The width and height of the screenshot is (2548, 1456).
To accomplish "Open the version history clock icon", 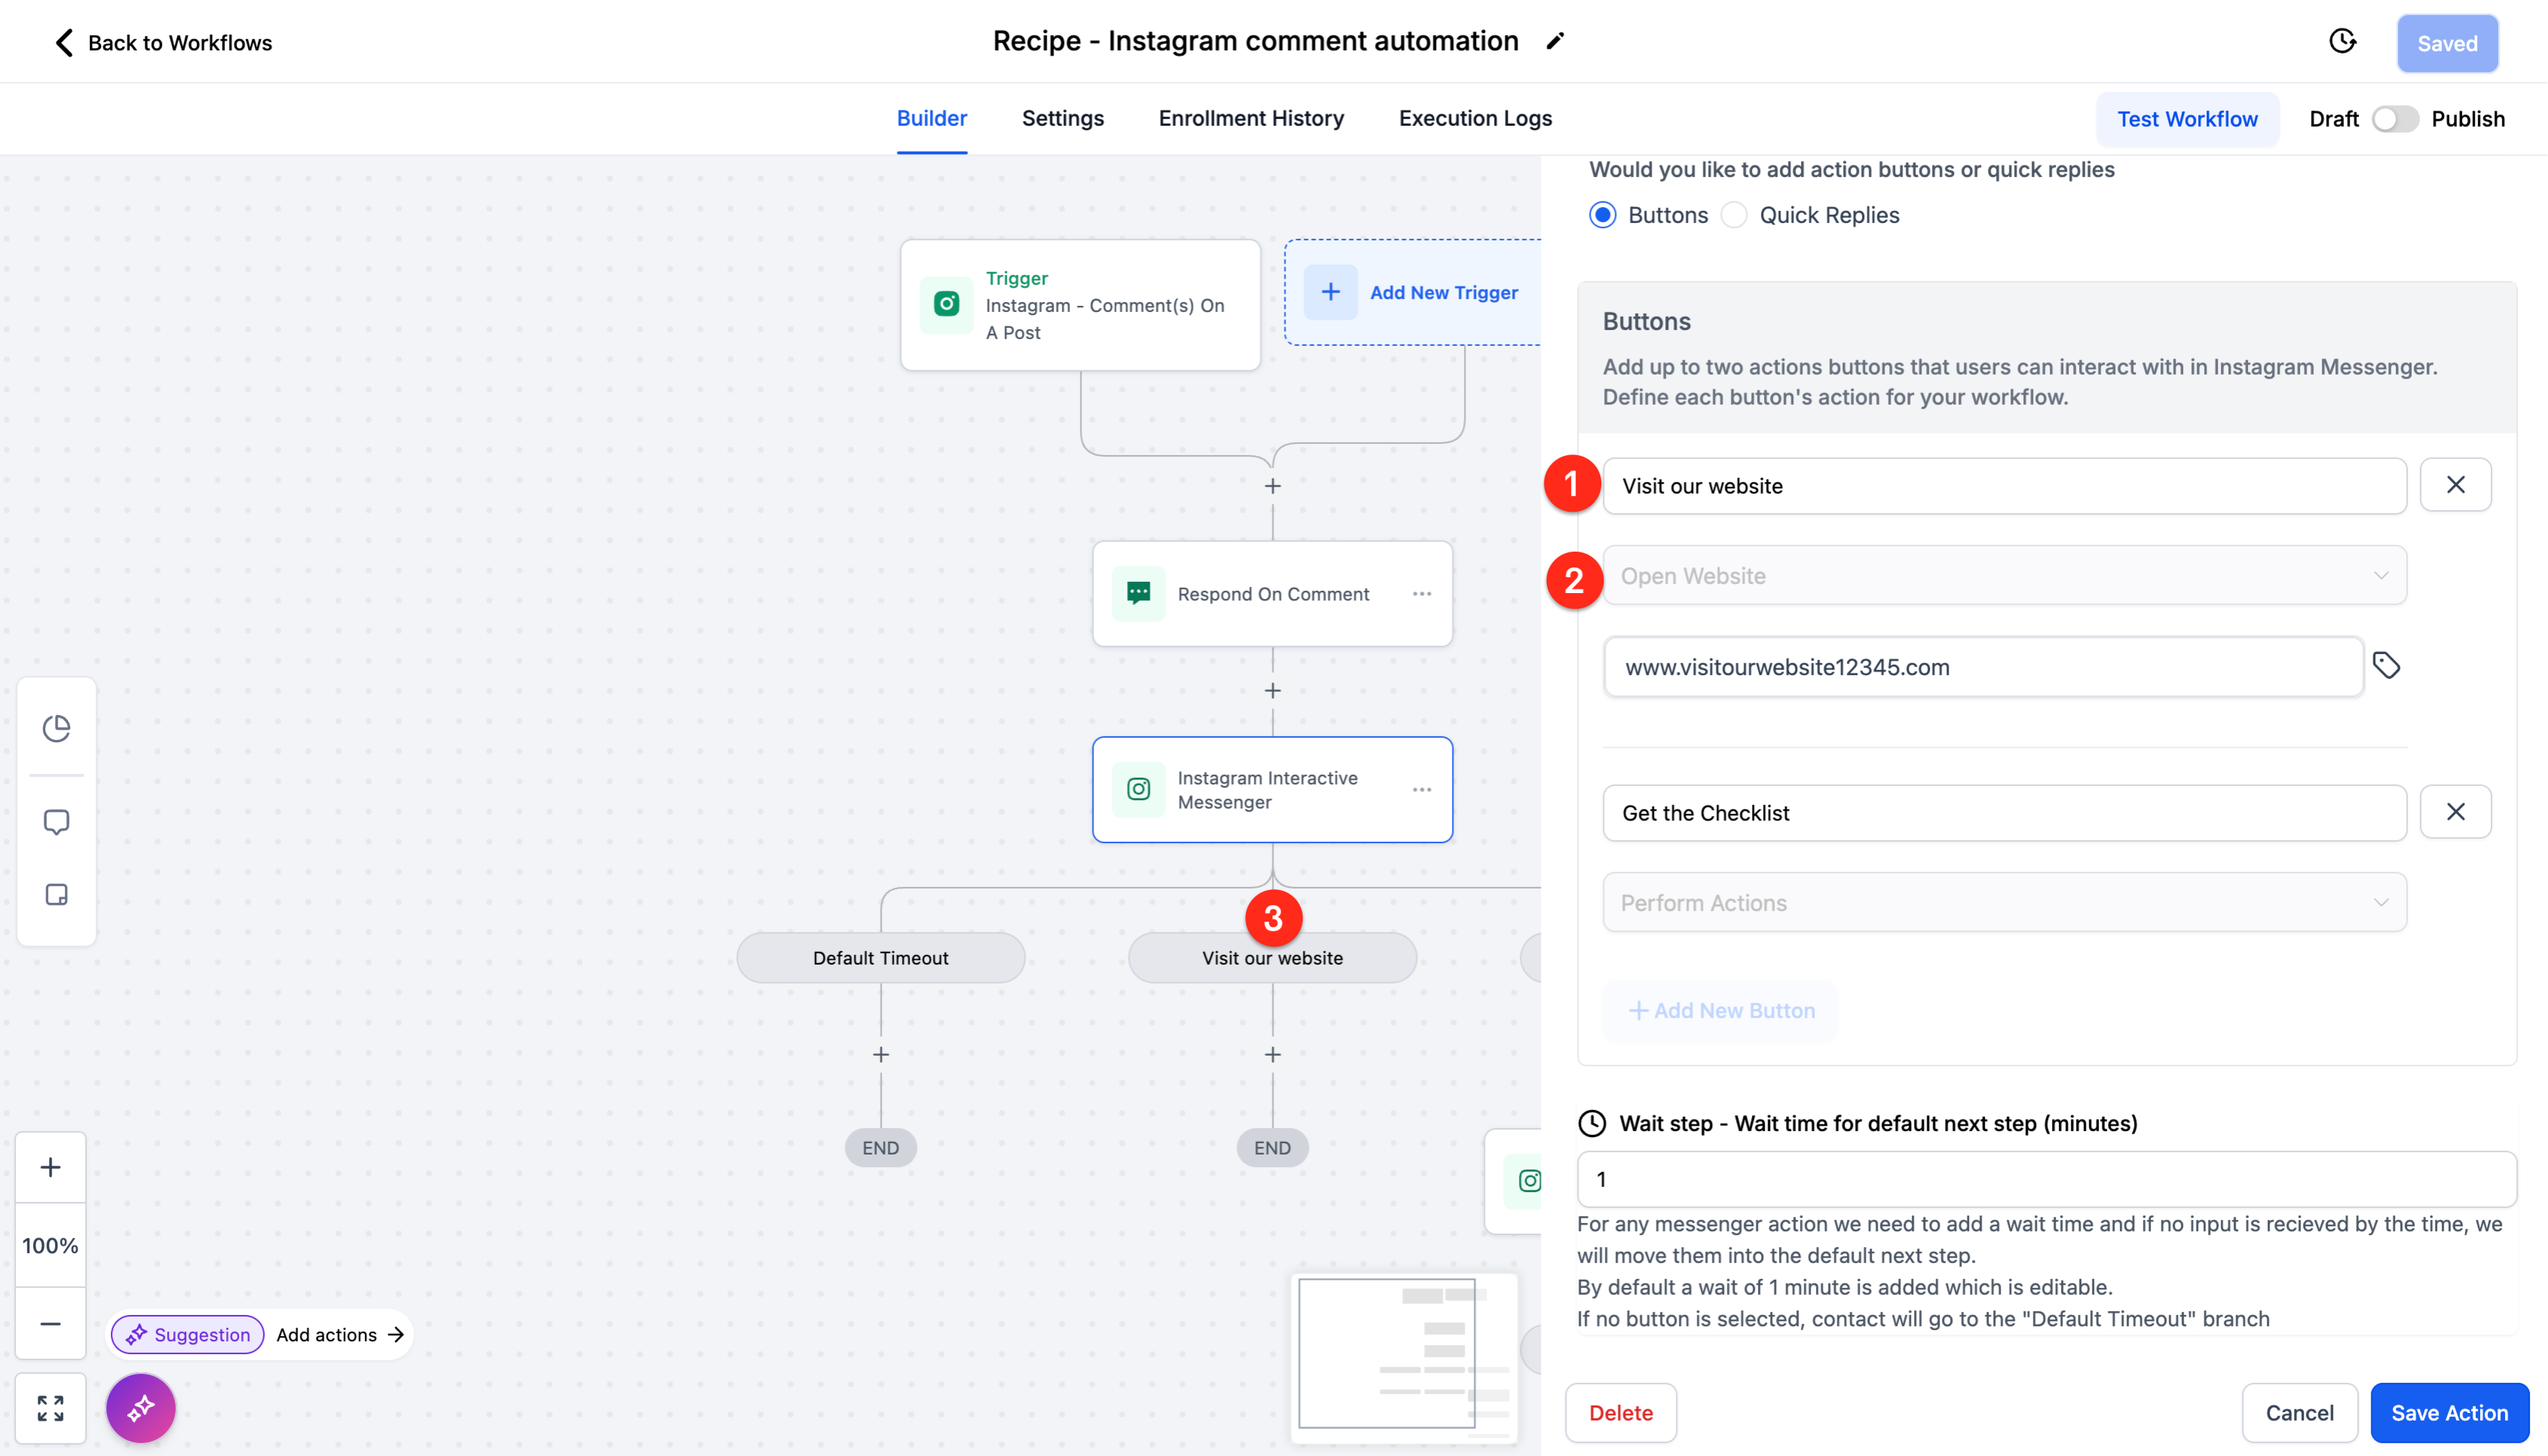I will pyautogui.click(x=2342, y=42).
